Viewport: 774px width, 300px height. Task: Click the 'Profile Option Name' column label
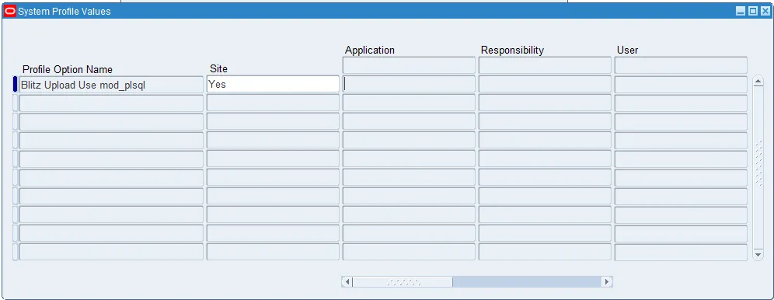[68, 70]
